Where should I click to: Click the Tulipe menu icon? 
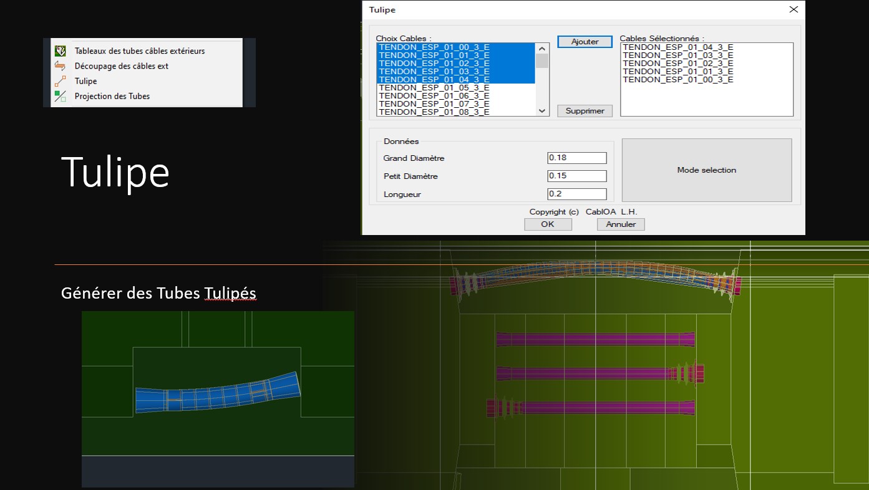[x=61, y=81]
